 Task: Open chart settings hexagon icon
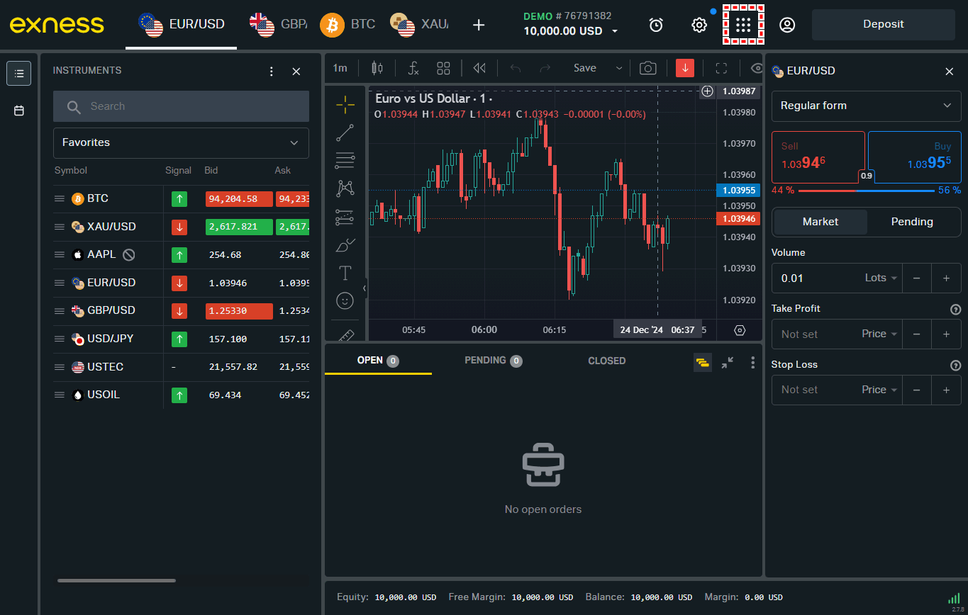click(740, 330)
